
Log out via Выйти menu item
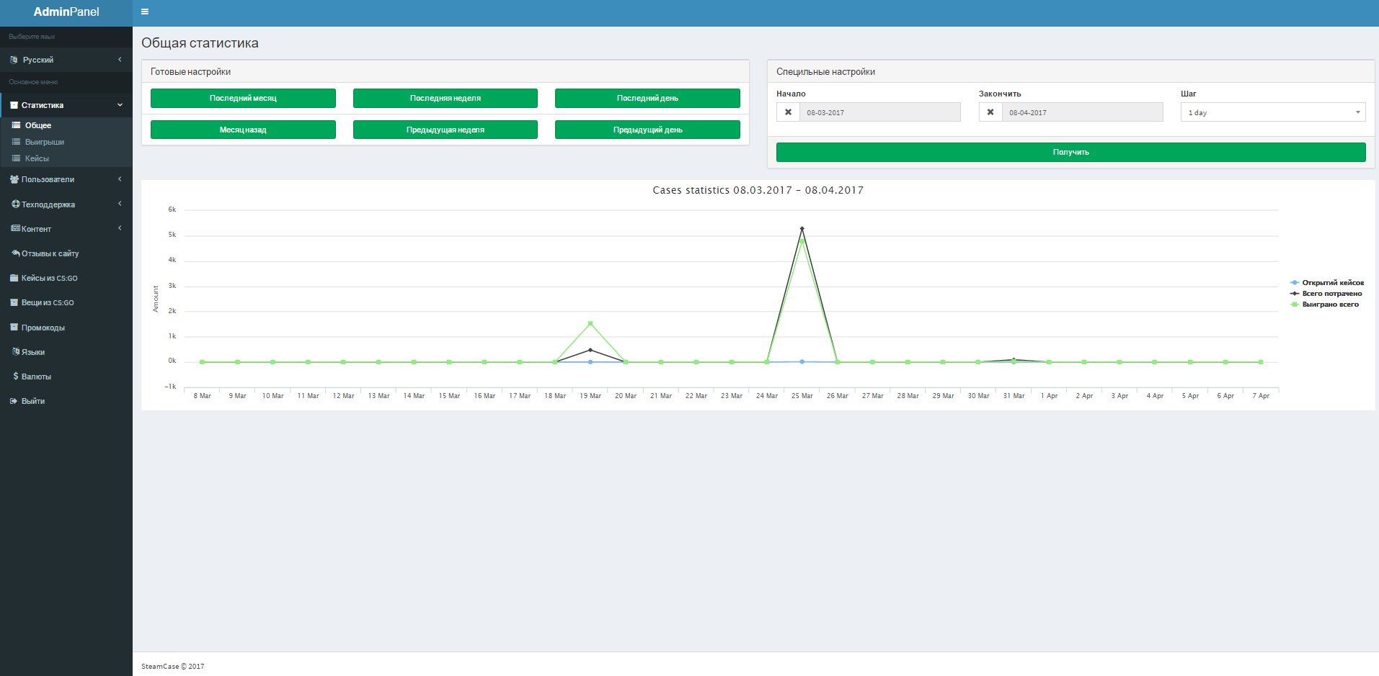(66, 401)
